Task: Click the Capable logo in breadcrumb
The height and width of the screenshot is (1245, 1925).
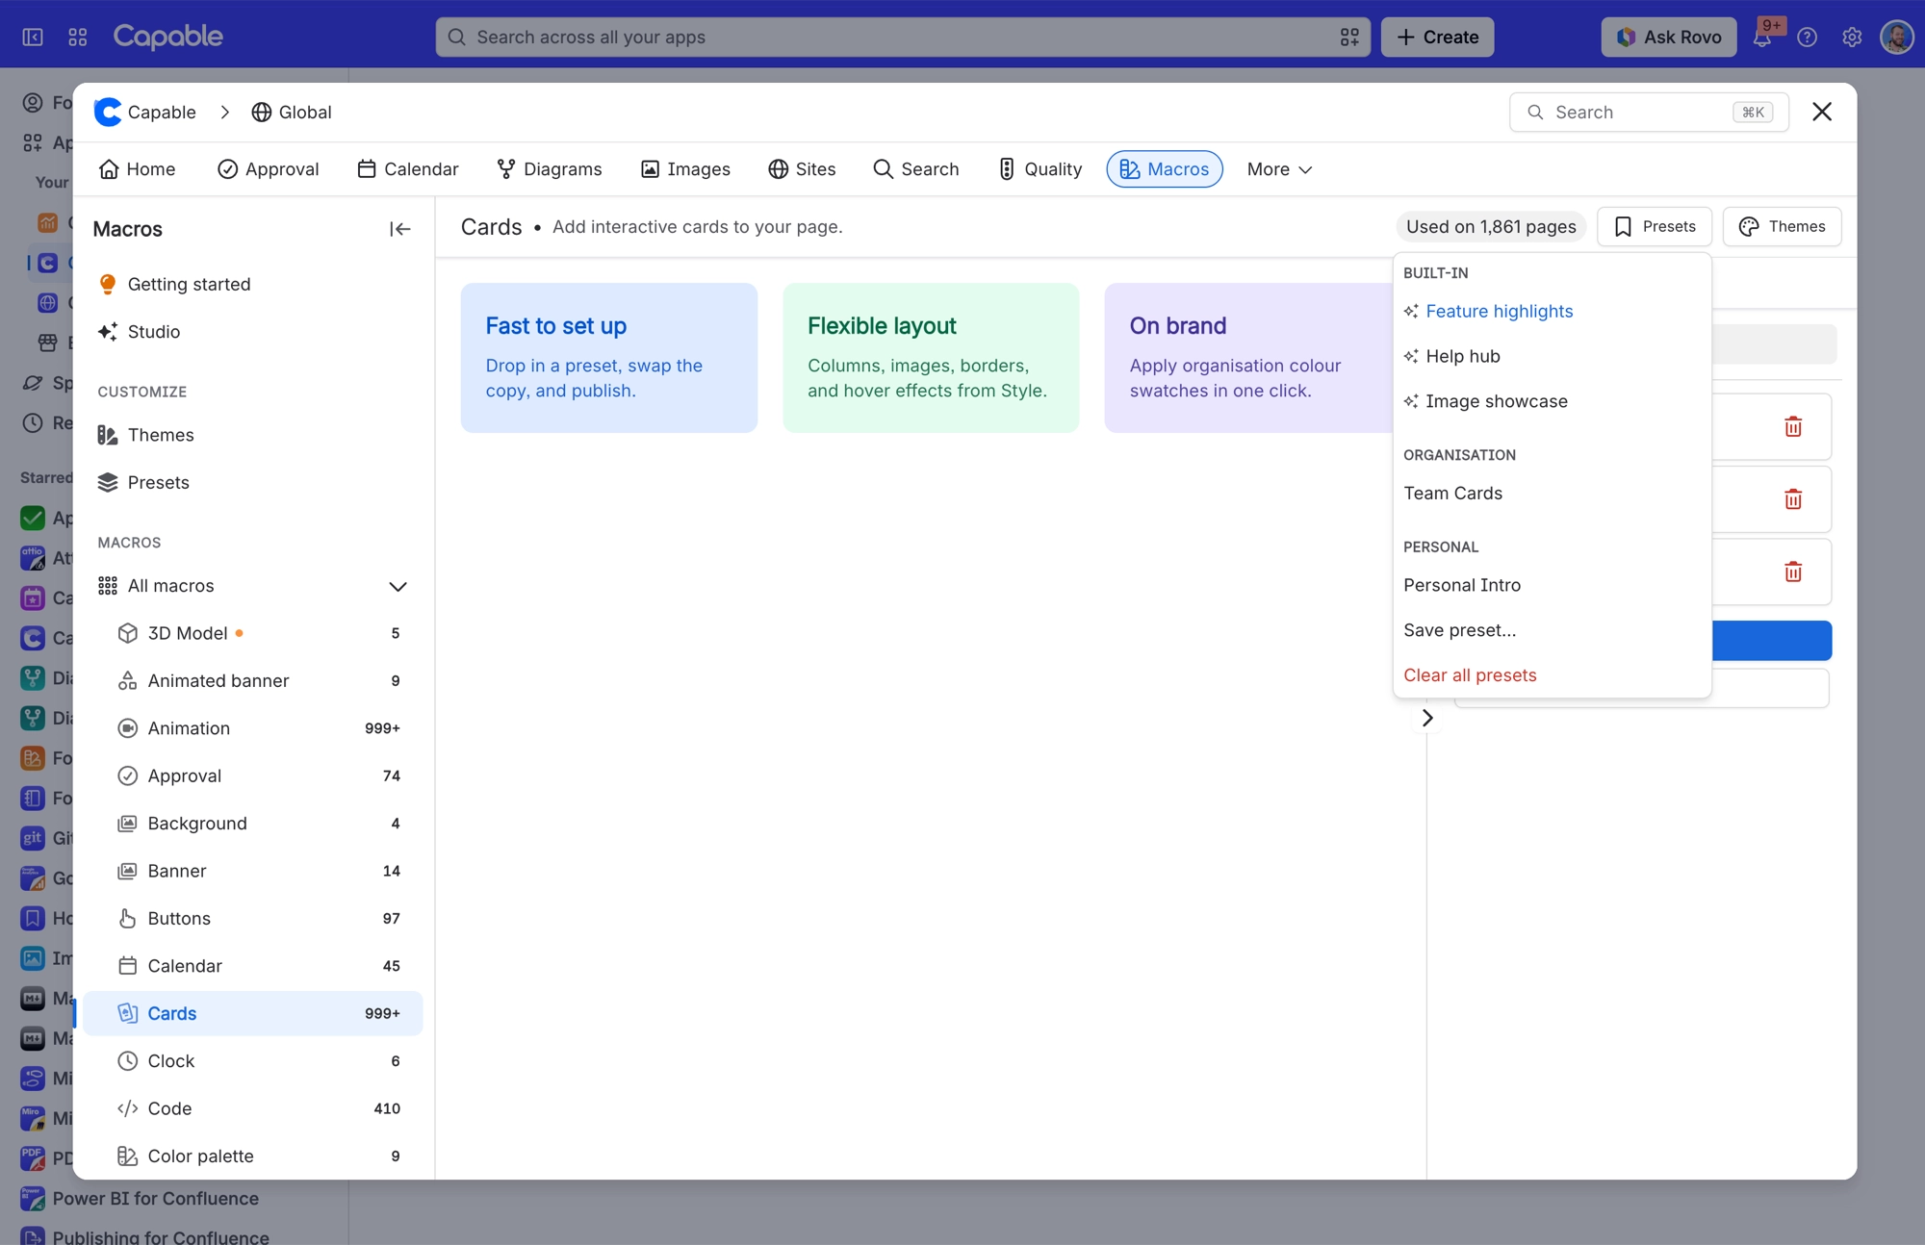Action: point(108,112)
